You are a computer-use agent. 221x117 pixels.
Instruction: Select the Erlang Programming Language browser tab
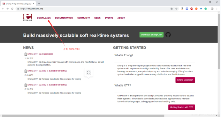click(x=18, y=3)
